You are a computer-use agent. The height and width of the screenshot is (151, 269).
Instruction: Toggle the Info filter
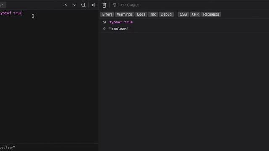click(x=153, y=14)
